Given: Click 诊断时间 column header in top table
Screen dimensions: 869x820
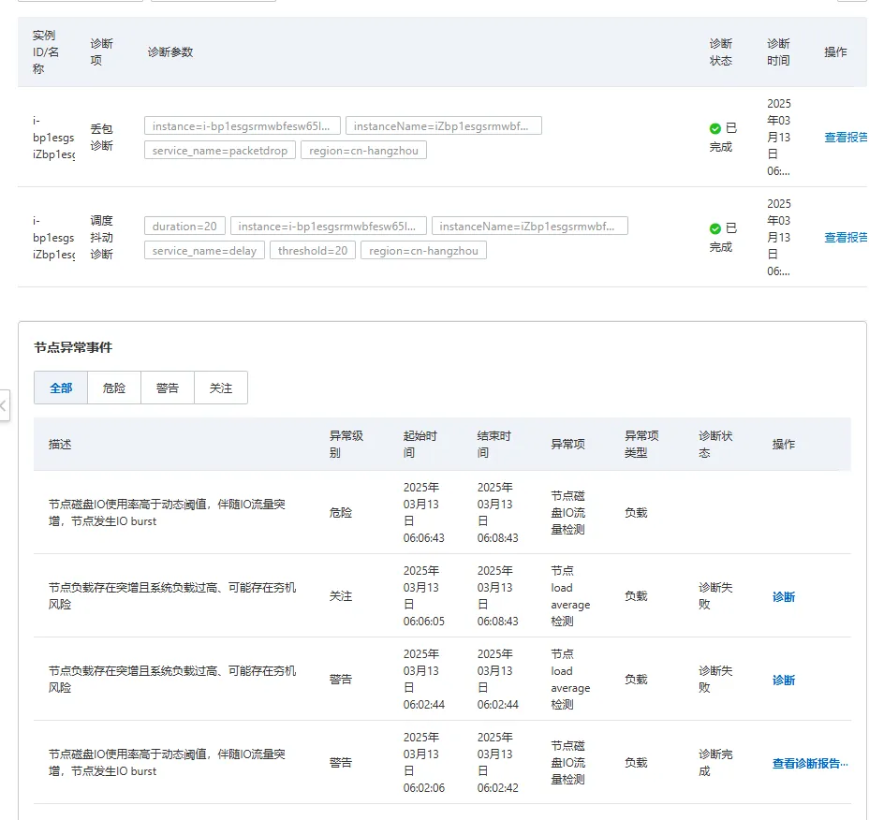Looking at the screenshot, I should click(x=778, y=52).
